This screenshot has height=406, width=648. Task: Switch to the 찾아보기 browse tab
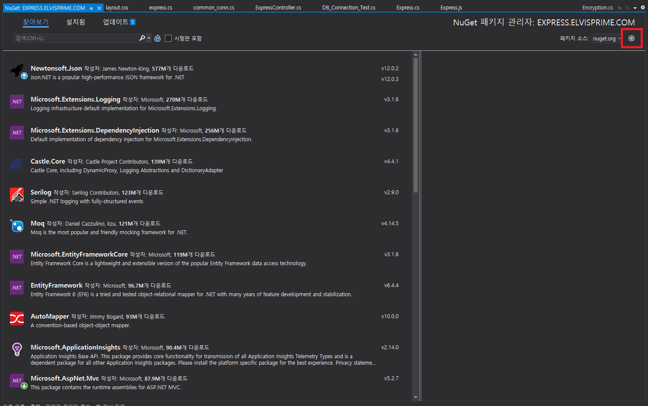coord(36,22)
